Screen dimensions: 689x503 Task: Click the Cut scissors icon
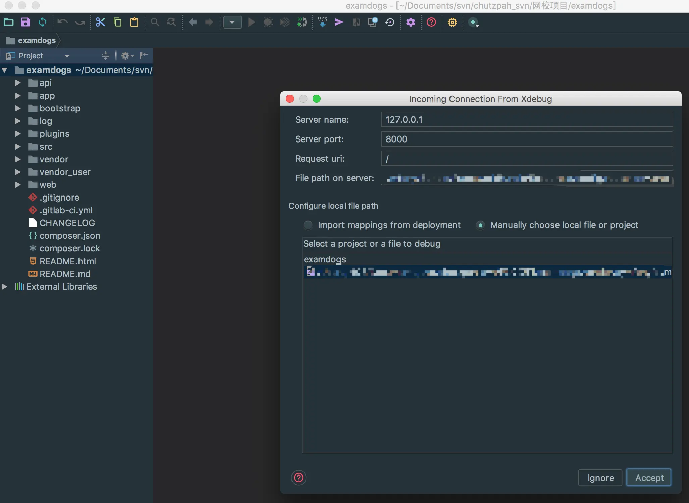[100, 22]
